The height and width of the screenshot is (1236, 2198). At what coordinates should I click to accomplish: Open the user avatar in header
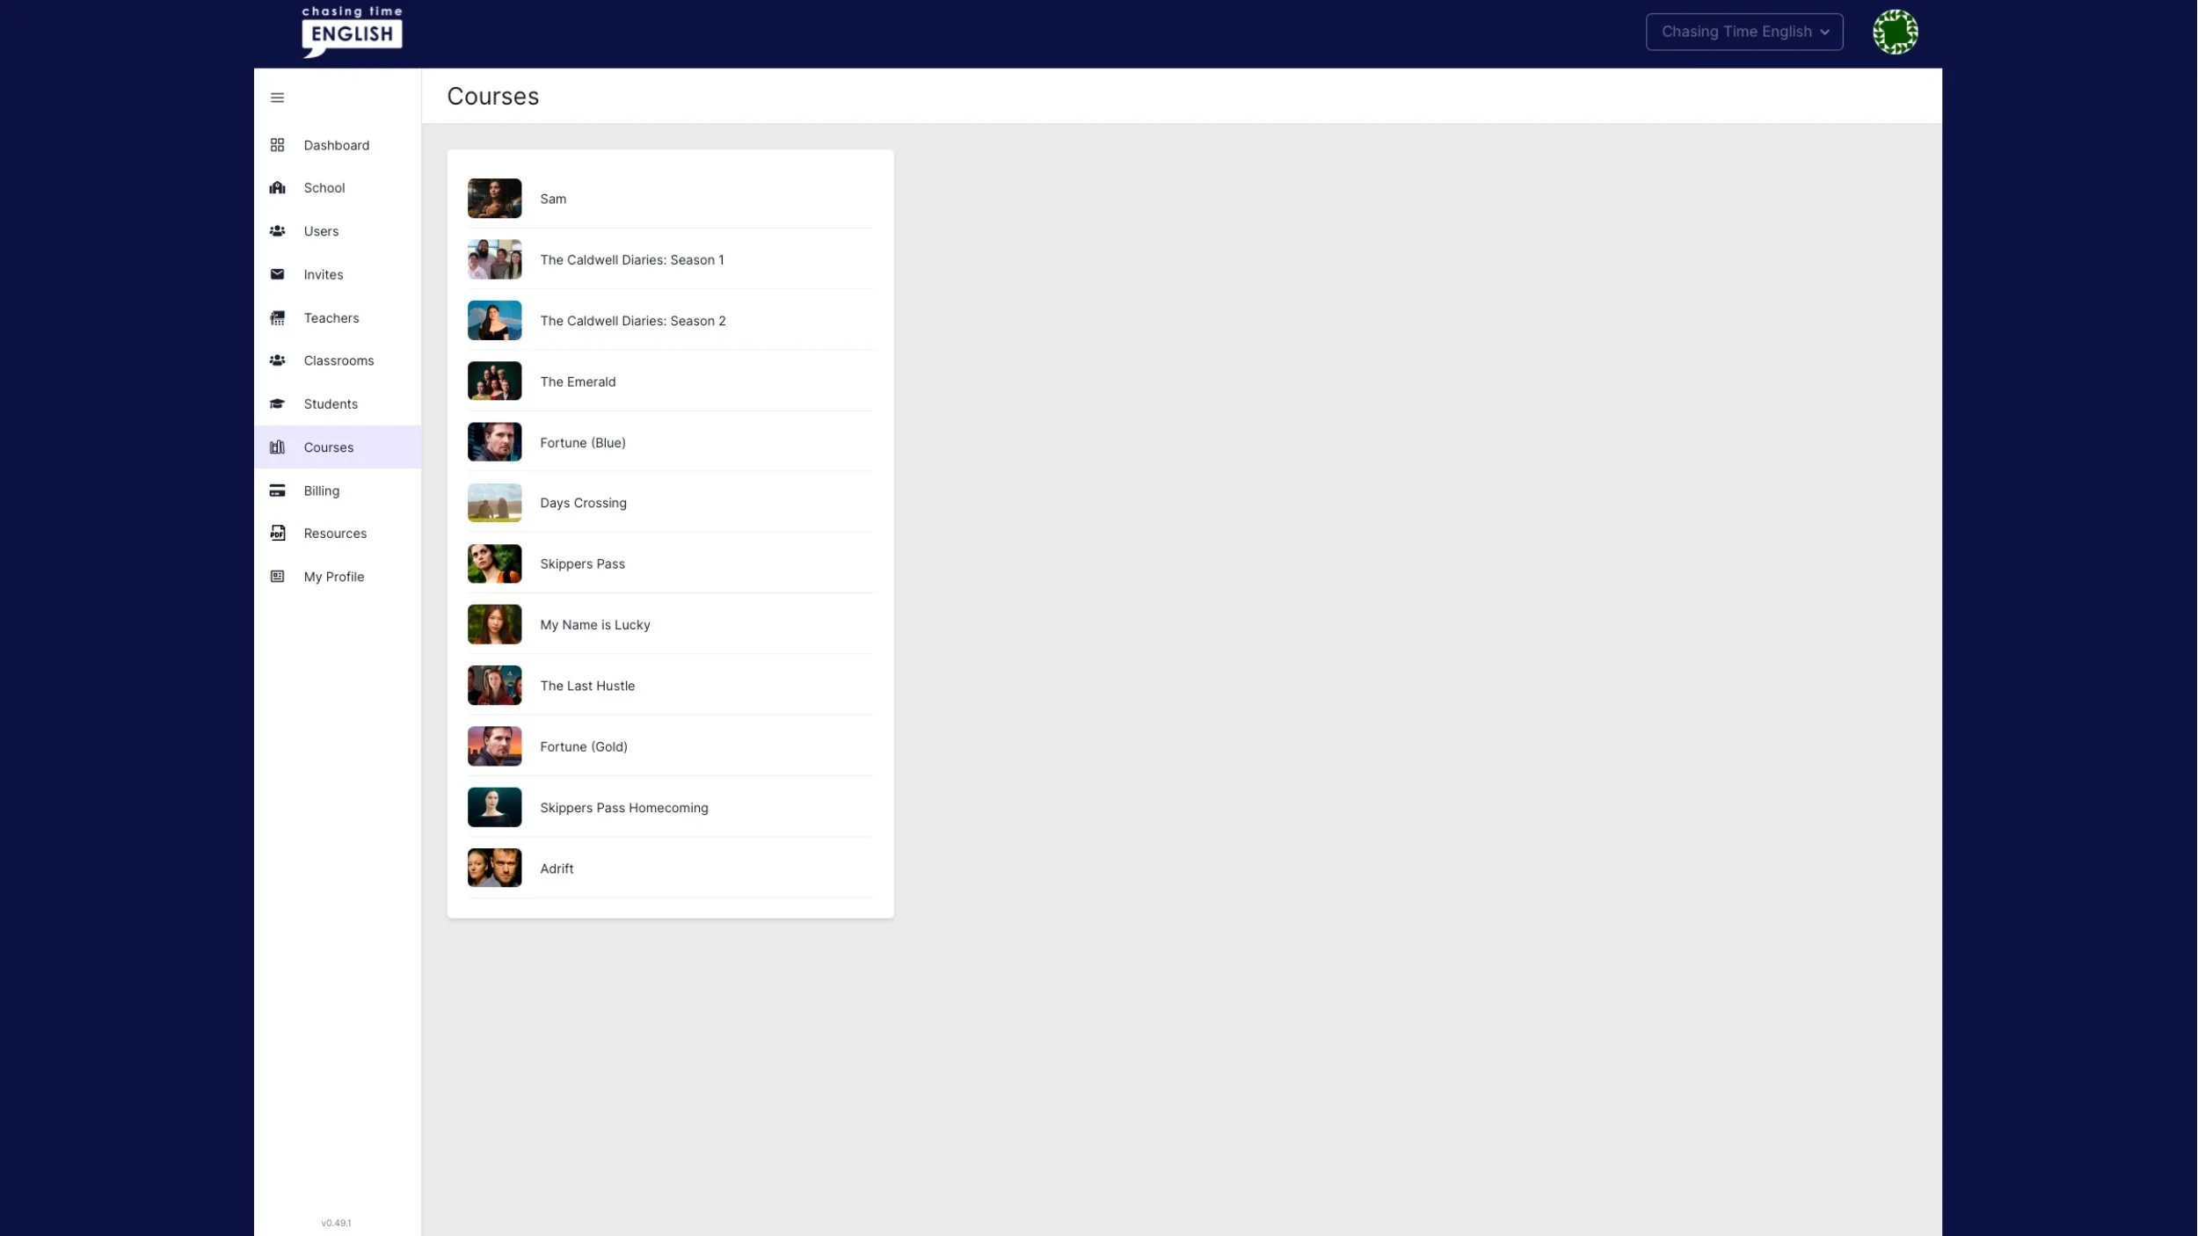pyautogui.click(x=1895, y=32)
